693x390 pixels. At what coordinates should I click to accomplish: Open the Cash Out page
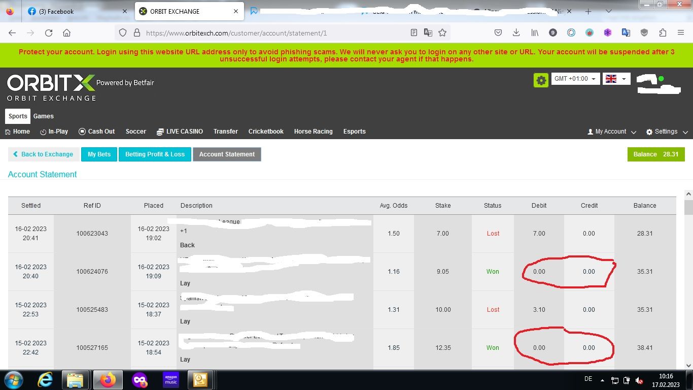97,132
